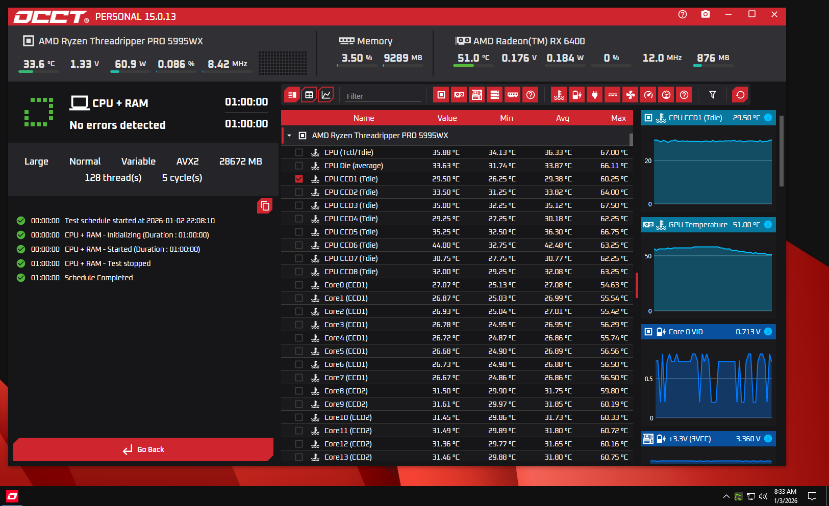Click the Go Back button
829x506 pixels.
point(143,449)
